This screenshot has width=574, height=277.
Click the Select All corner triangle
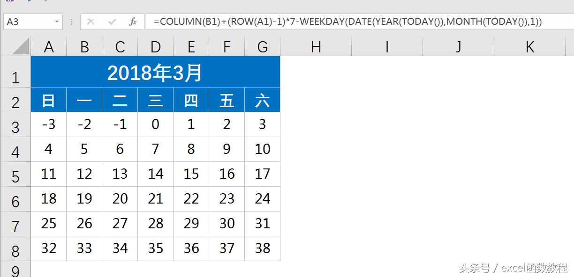(x=21, y=46)
